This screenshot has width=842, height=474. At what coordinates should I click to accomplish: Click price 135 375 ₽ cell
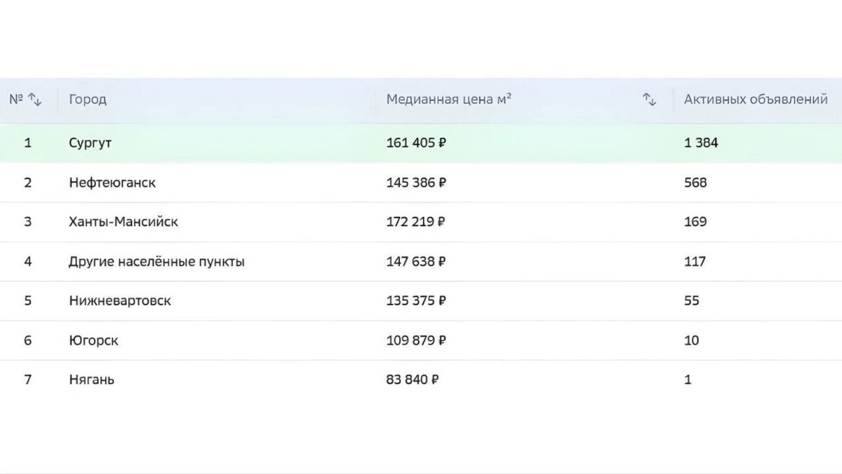(416, 301)
